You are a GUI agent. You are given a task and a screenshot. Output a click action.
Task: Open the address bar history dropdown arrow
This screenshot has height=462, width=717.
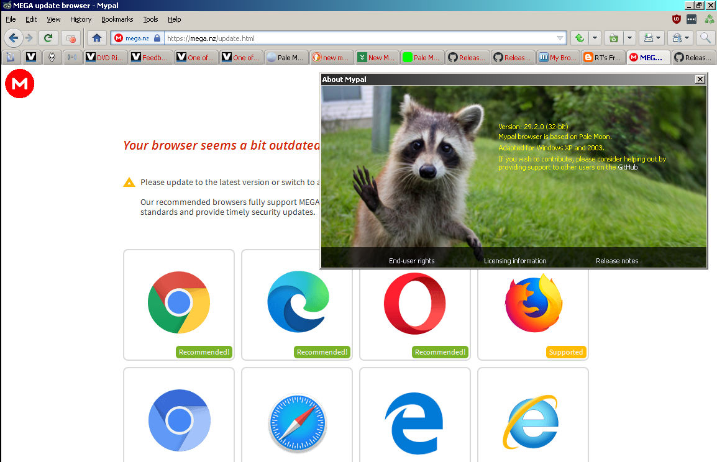560,38
